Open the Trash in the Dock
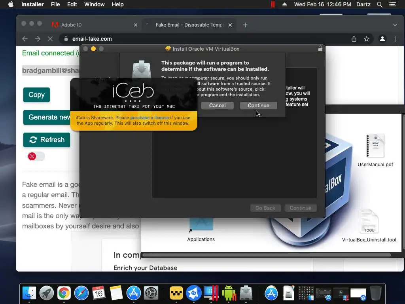This screenshot has width=405, height=304. (376, 293)
